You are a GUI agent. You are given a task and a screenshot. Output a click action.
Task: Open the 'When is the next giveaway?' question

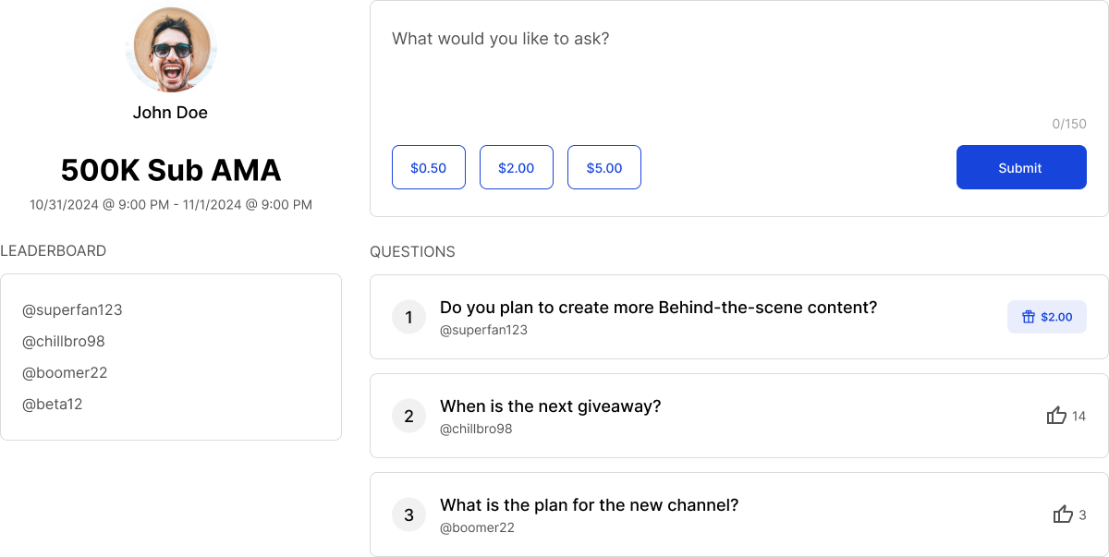(550, 406)
